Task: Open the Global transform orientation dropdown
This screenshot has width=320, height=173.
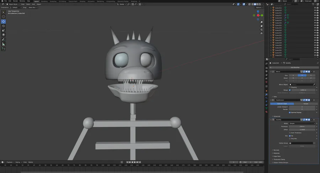Action: click(x=122, y=4)
